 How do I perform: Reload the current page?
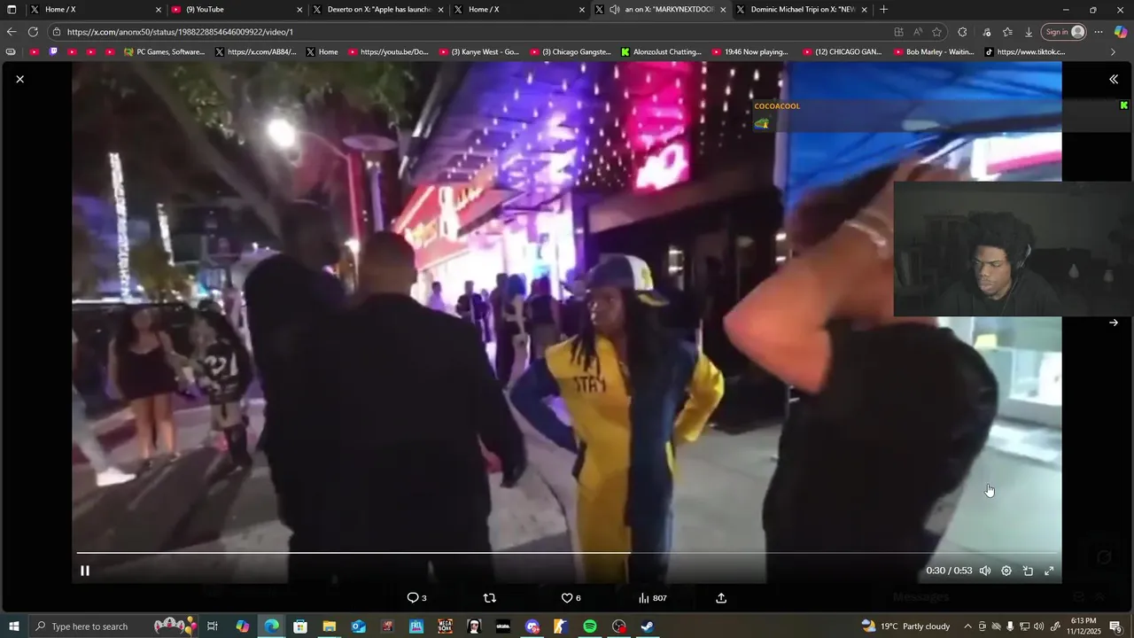click(33, 32)
